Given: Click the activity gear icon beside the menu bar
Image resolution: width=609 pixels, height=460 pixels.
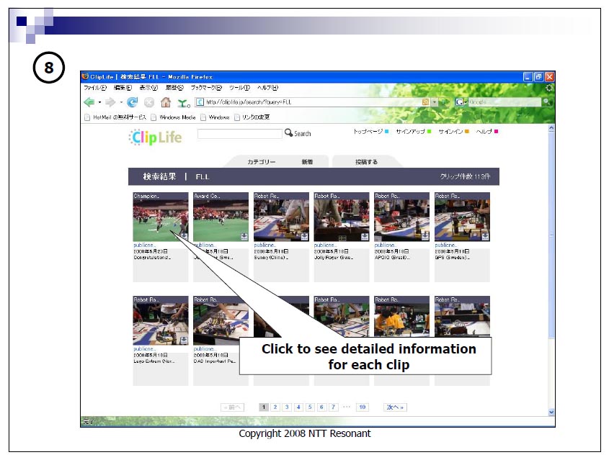Looking at the screenshot, I should [548, 88].
